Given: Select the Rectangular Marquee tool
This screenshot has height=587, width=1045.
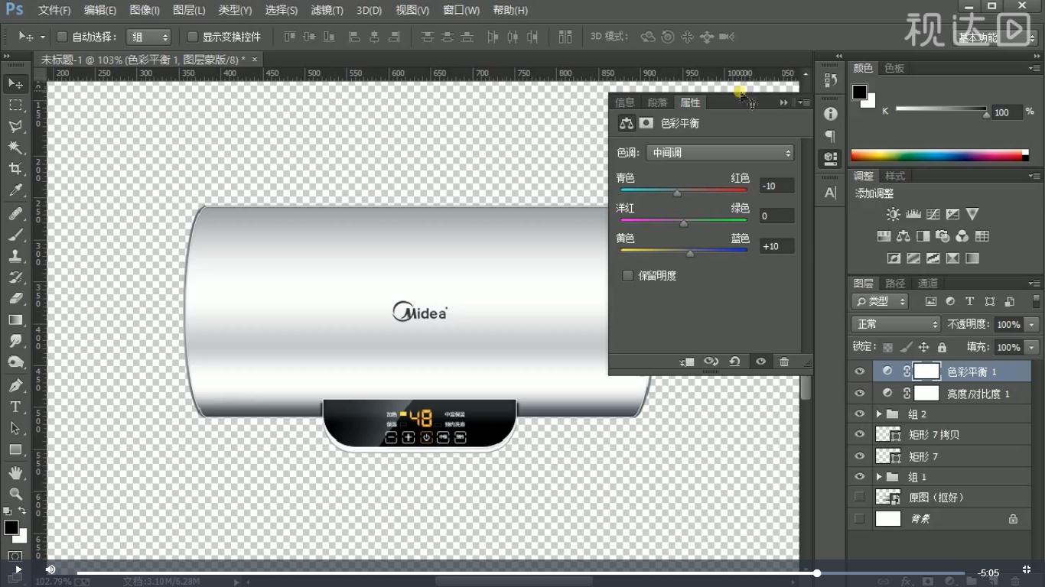Looking at the screenshot, I should (15, 105).
